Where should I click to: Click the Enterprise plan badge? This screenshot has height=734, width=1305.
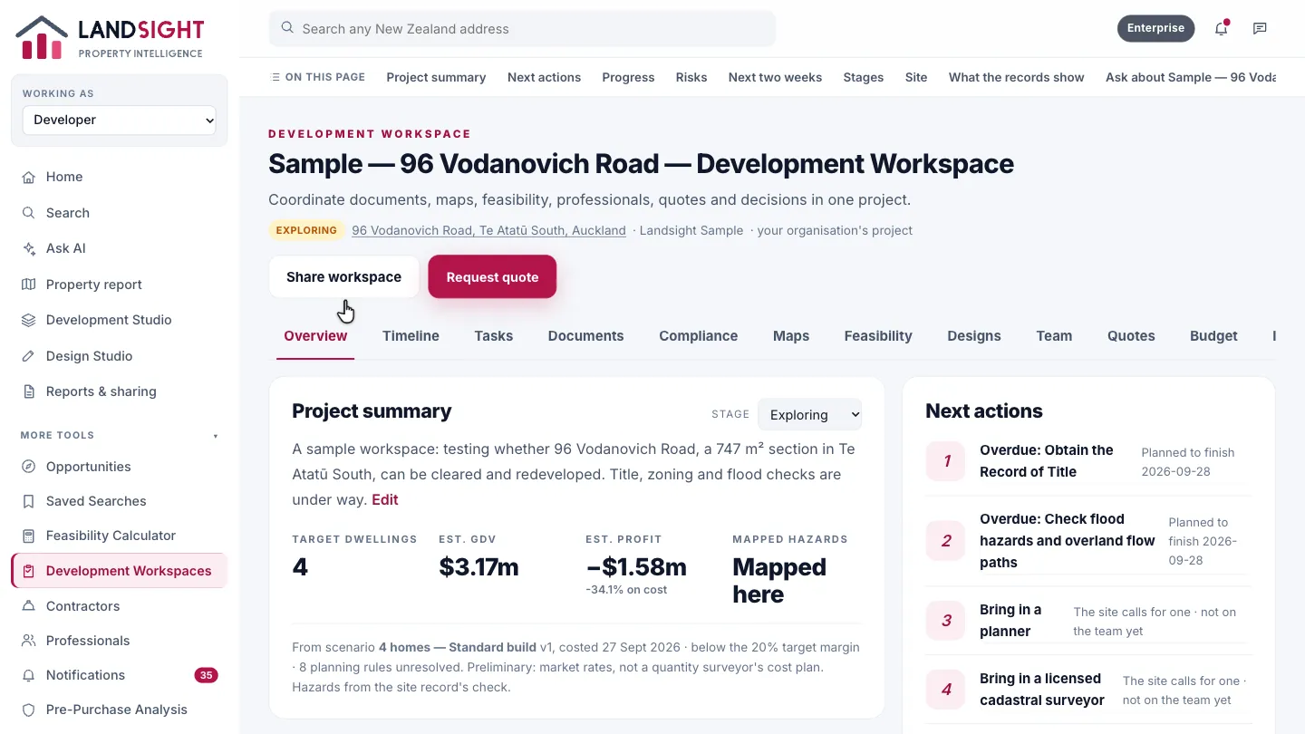(x=1155, y=28)
